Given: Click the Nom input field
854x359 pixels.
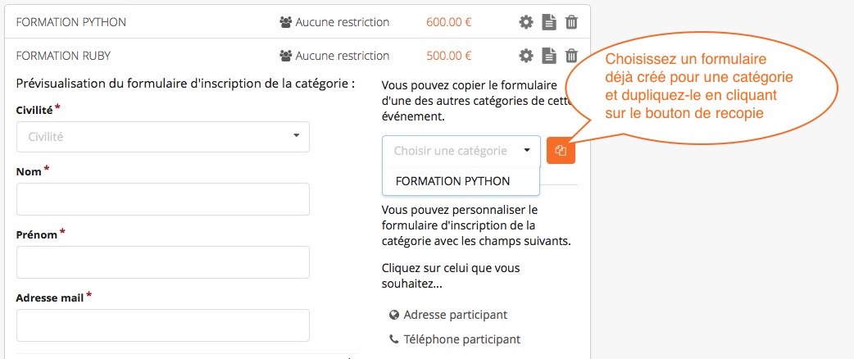Looking at the screenshot, I should (163, 199).
